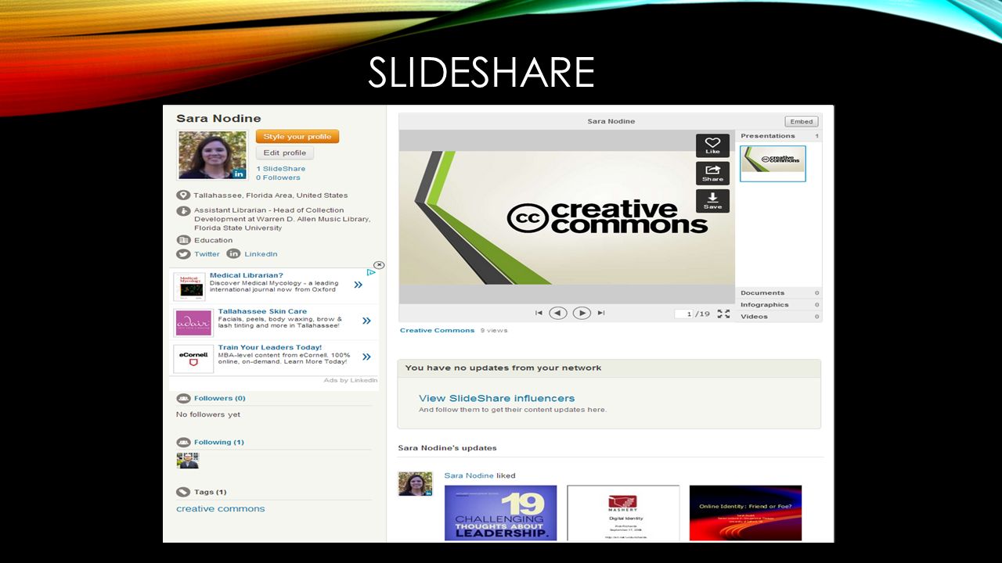Click Creative Commons presentation thumbnail in sidebar
Image resolution: width=1002 pixels, height=563 pixels.
pyautogui.click(x=773, y=163)
